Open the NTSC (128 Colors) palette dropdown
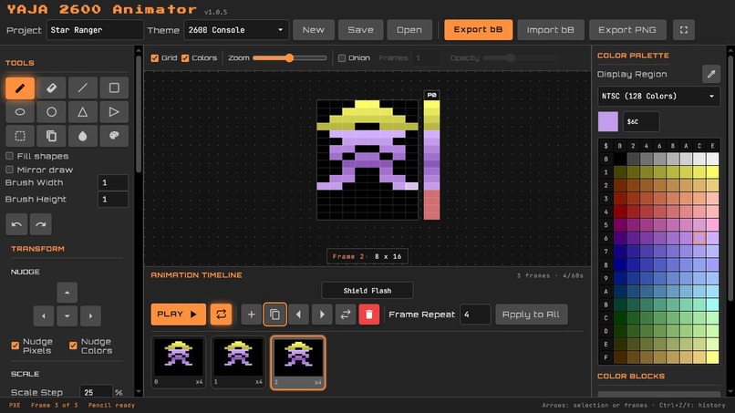This screenshot has height=413, width=735. click(658, 96)
